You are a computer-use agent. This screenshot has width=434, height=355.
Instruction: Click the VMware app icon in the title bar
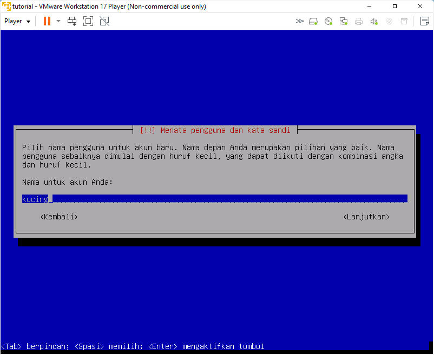pyautogui.click(x=6, y=6)
